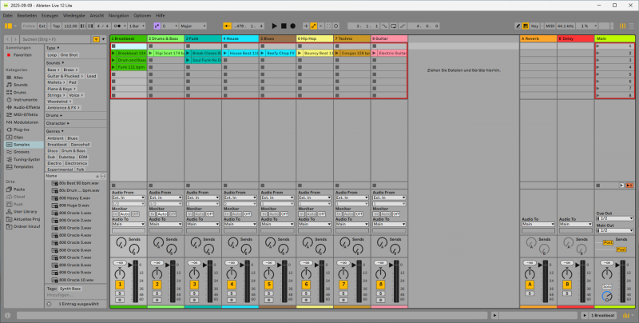Adjust the Main track pan knob
Viewport: 639px width, 323px height.
click(x=608, y=274)
